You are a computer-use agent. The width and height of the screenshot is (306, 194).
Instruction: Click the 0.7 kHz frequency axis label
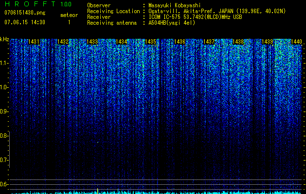[4, 160]
